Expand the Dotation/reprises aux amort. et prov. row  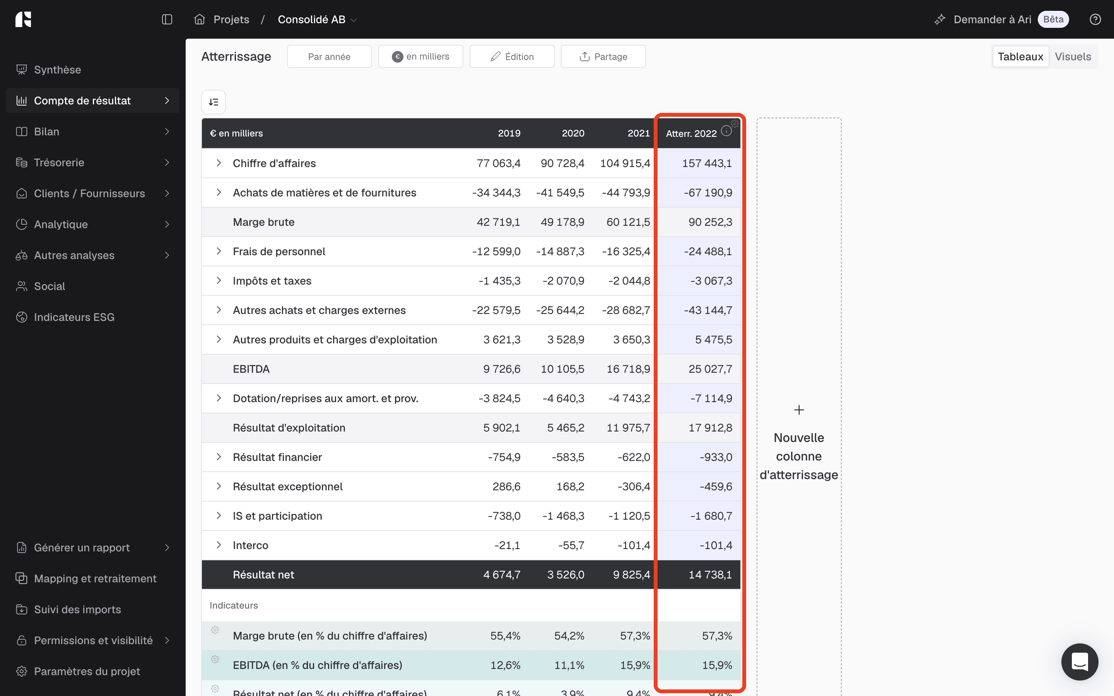pos(219,398)
